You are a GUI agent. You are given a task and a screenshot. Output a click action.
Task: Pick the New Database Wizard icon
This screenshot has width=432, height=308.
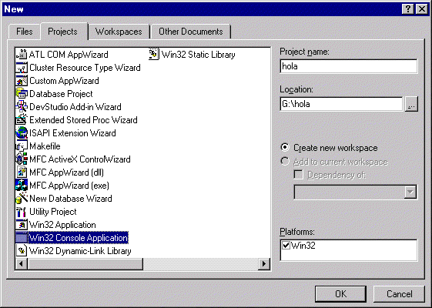coord(22,199)
